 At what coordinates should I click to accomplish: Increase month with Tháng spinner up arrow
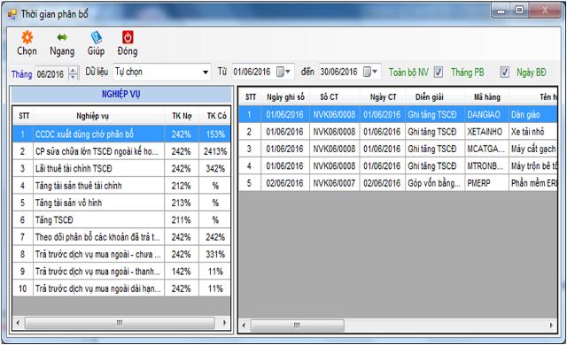[x=73, y=70]
